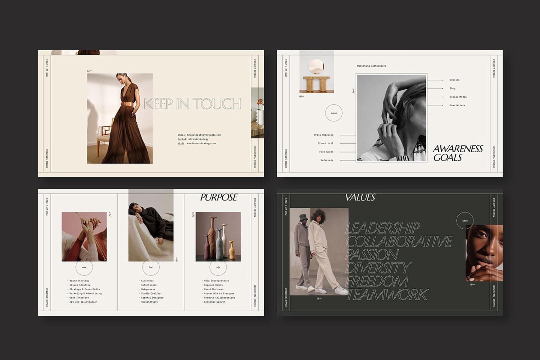The height and width of the screenshot is (360, 540).
Task: Click the 'VALUES' slide title
Action: tap(360, 197)
